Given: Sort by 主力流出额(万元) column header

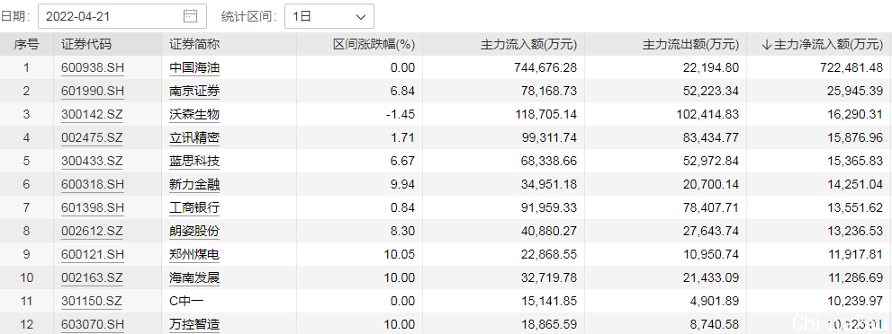Looking at the screenshot, I should click(x=690, y=44).
